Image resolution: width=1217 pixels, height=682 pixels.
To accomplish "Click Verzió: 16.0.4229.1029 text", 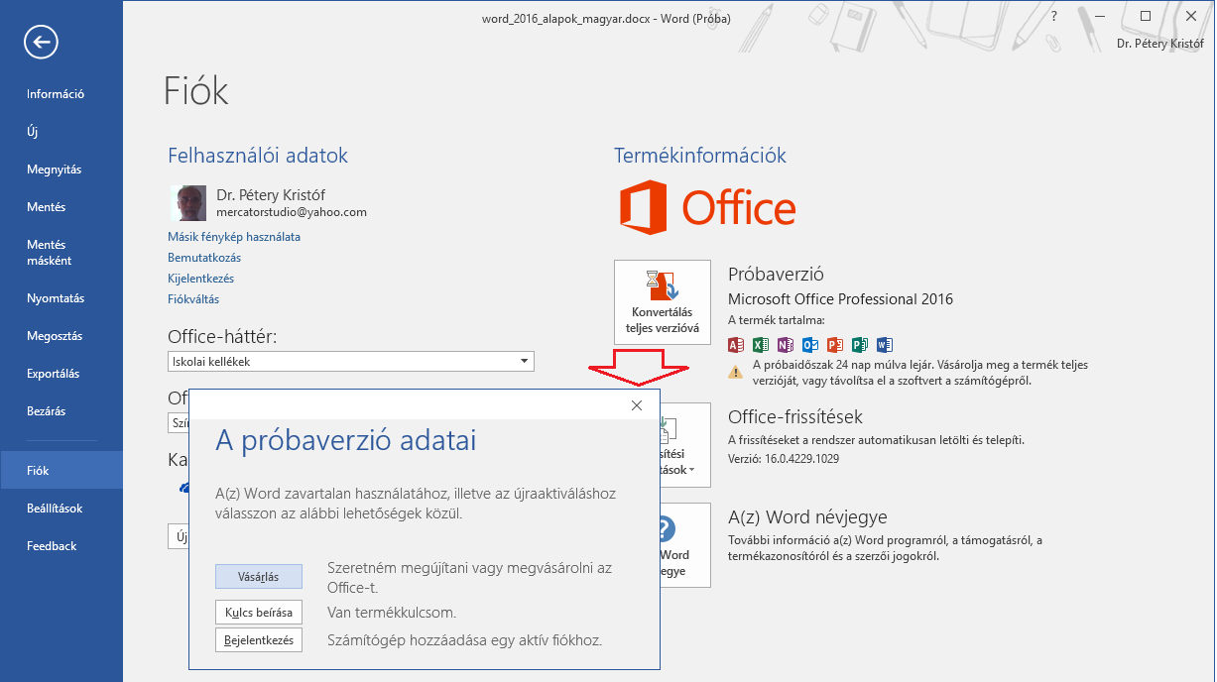I will 784,459.
